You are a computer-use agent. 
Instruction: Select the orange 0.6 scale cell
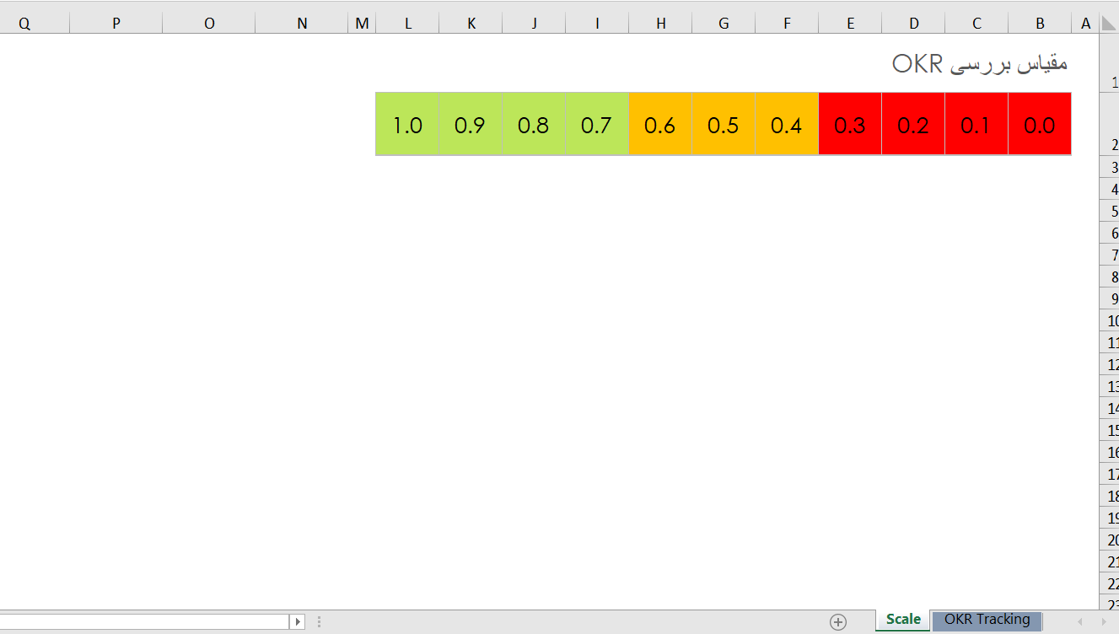(x=660, y=124)
